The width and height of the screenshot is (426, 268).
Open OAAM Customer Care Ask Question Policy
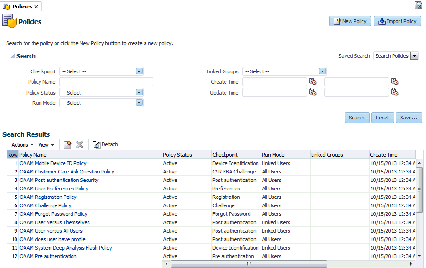tap(67, 172)
